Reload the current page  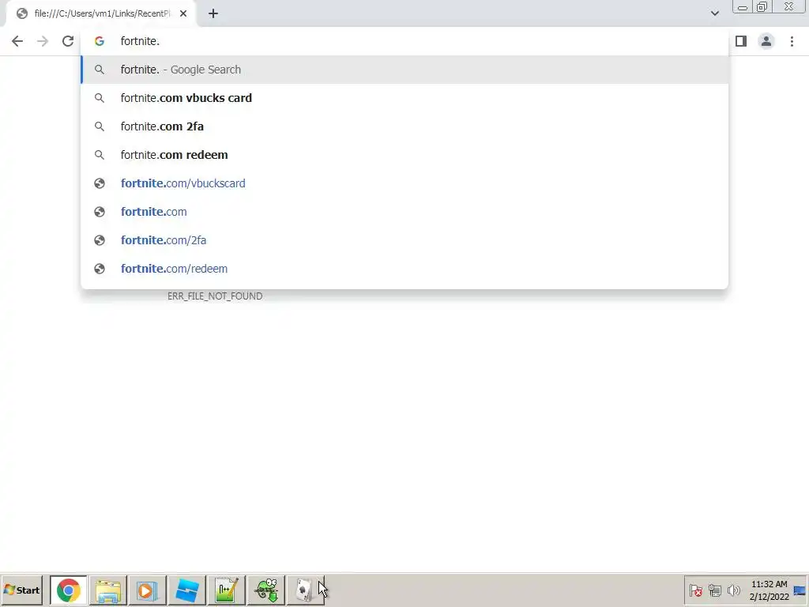pos(68,41)
